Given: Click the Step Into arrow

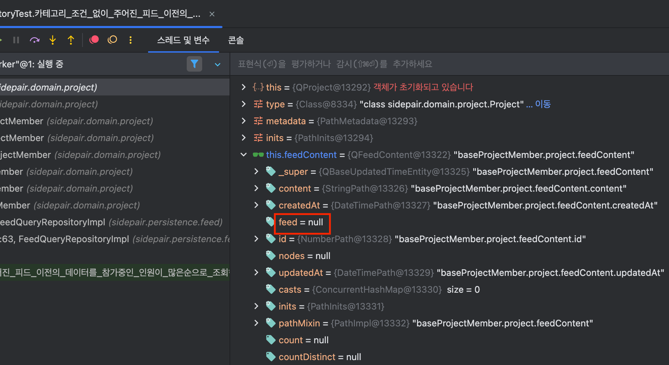Looking at the screenshot, I should (53, 40).
